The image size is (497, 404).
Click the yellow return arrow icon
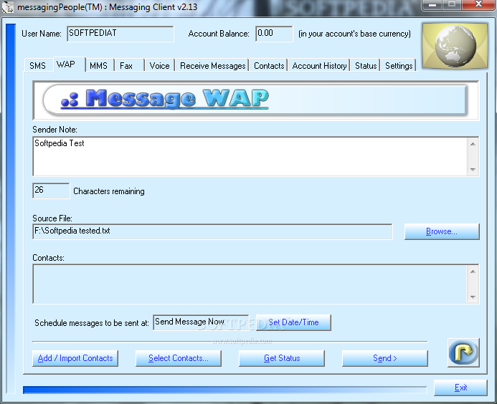coord(463,352)
